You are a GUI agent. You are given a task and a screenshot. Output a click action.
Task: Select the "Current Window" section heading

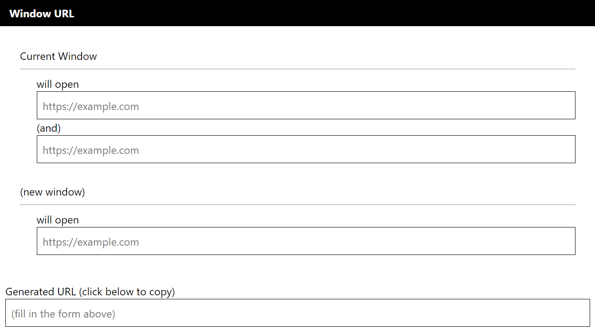tap(58, 56)
